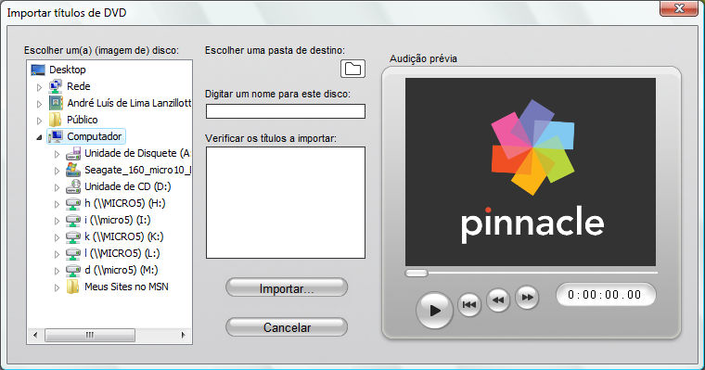Fast forward the preview video
Viewport: 705px width, 370px height.
(527, 297)
